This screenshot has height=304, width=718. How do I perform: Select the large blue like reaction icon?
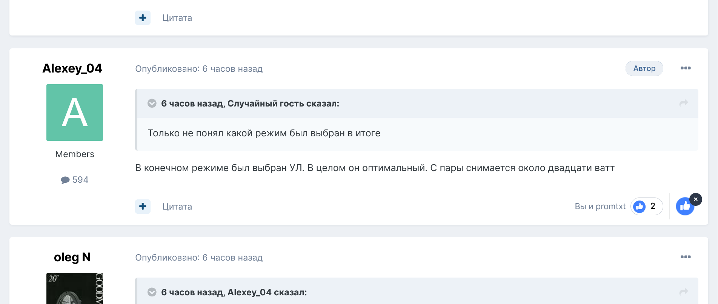[685, 206]
